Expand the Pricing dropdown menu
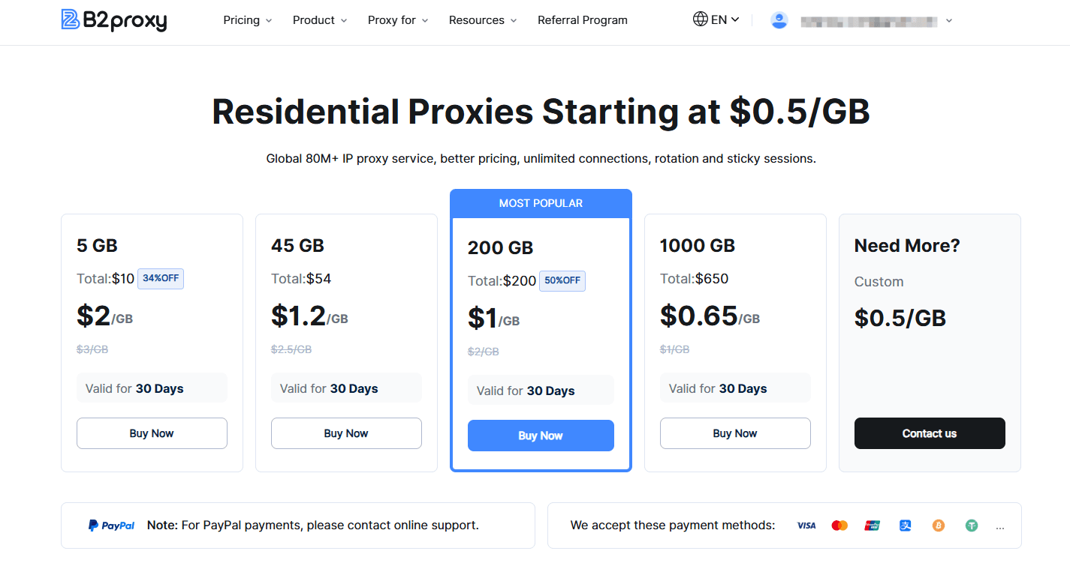The width and height of the screenshot is (1070, 566). click(248, 20)
